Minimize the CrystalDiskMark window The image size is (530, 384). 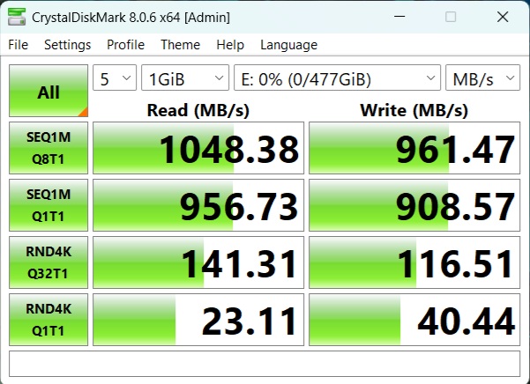point(399,17)
